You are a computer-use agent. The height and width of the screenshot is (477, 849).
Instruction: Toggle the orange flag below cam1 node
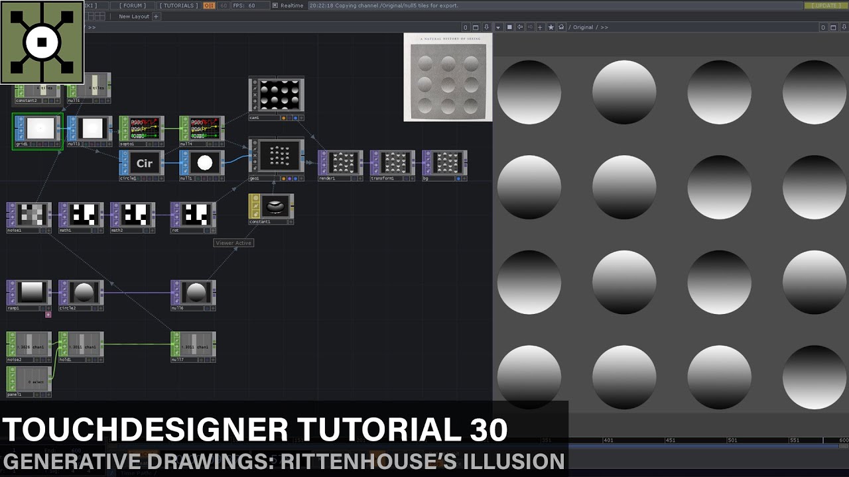coord(284,117)
